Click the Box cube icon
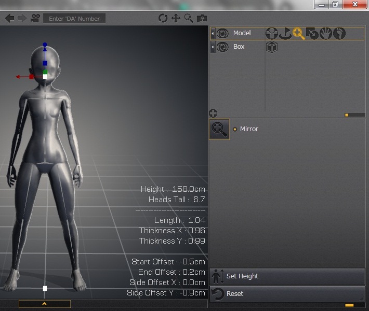Viewport: 369px width, 311px height. [271, 47]
